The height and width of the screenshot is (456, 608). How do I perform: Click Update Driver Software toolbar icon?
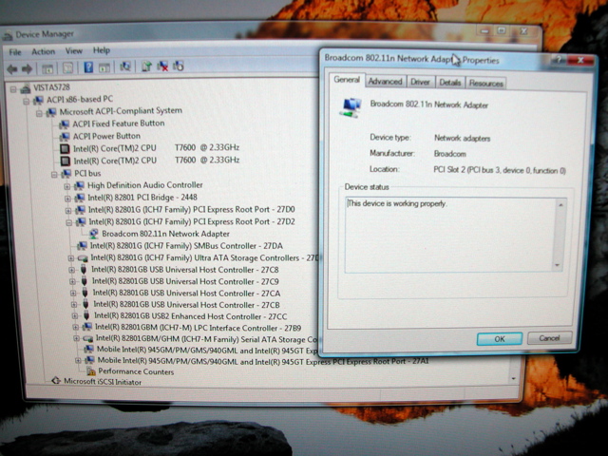[x=146, y=66]
